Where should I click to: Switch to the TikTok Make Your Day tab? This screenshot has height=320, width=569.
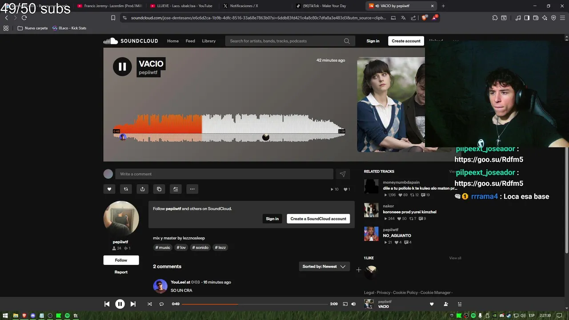328,6
